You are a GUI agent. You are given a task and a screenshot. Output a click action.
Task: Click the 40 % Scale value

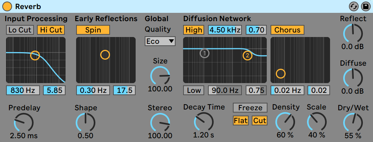point(316,135)
